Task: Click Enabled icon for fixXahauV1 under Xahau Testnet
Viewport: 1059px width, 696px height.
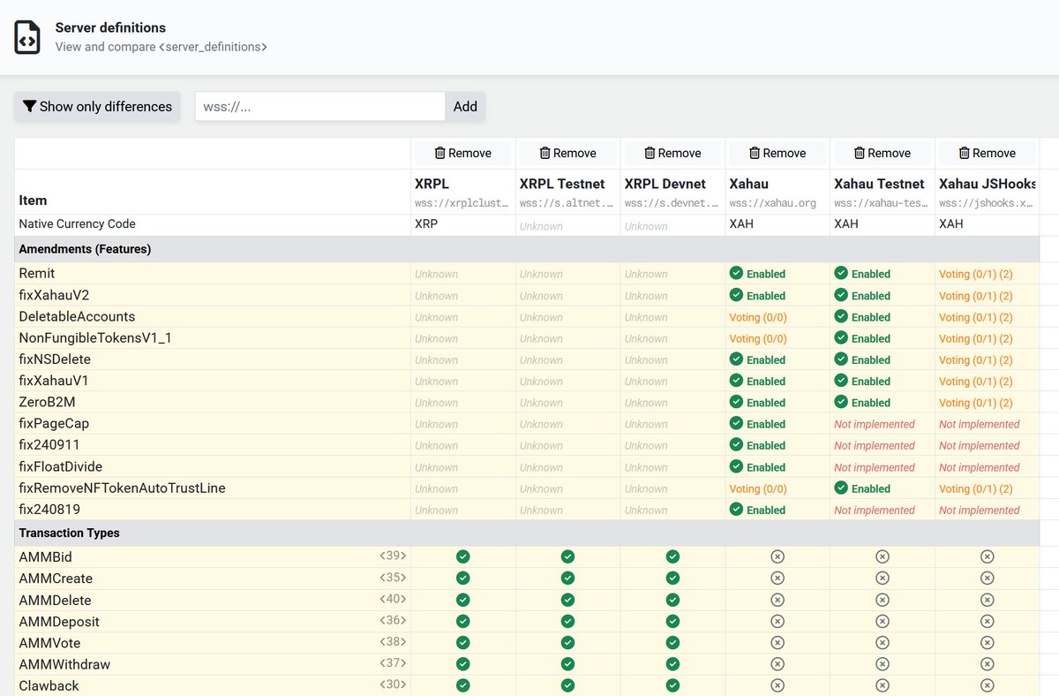Action: point(841,381)
